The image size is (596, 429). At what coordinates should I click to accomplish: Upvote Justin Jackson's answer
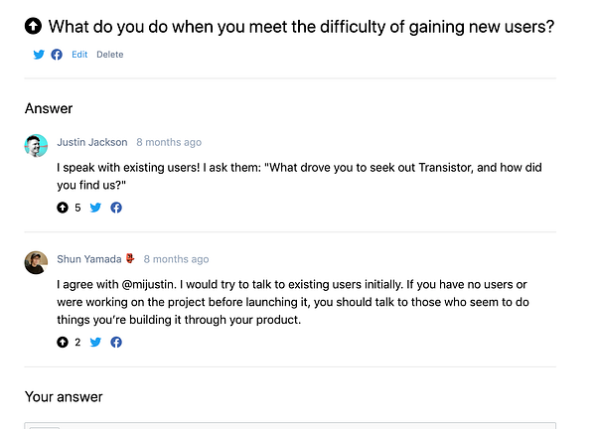[63, 208]
